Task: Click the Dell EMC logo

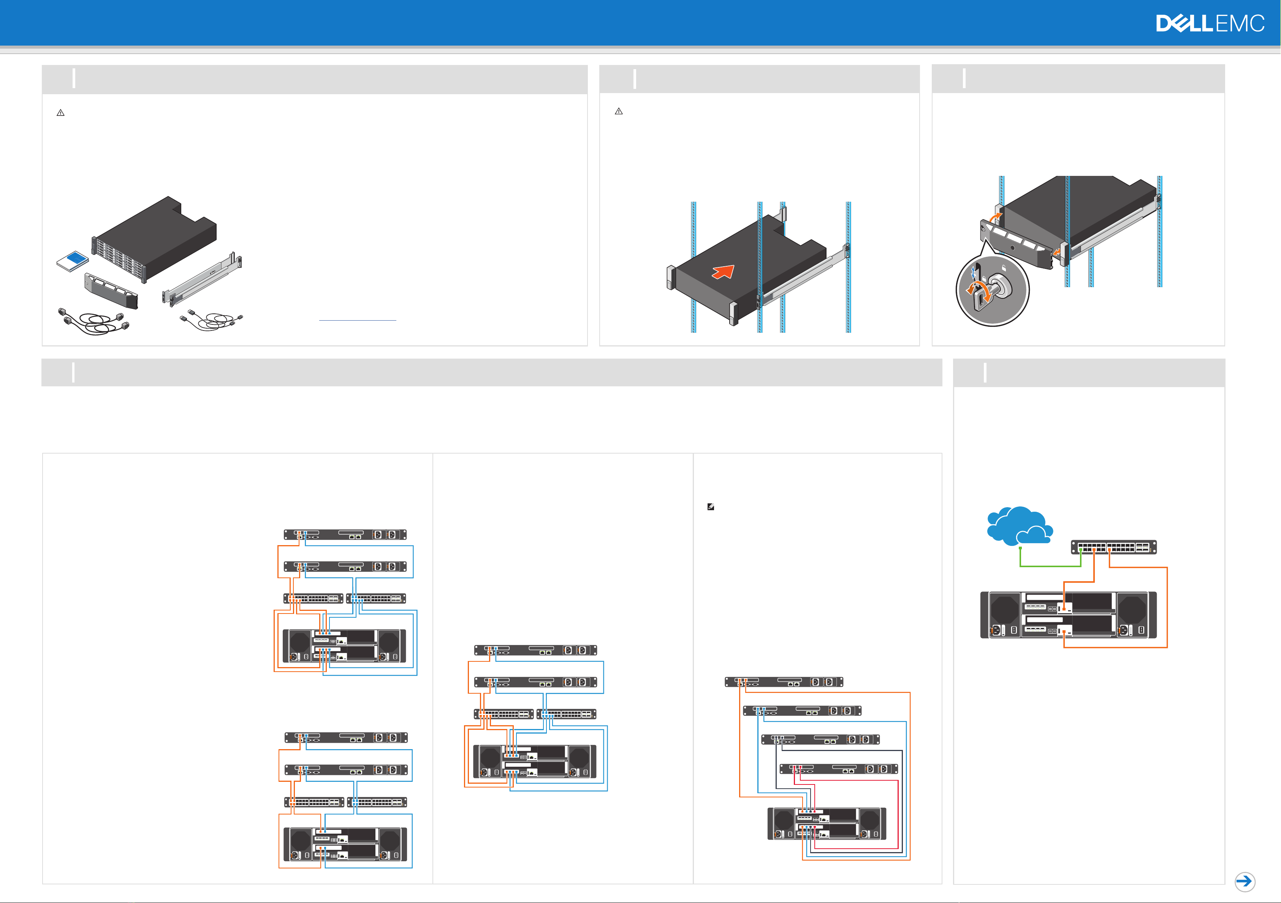Action: point(1210,24)
